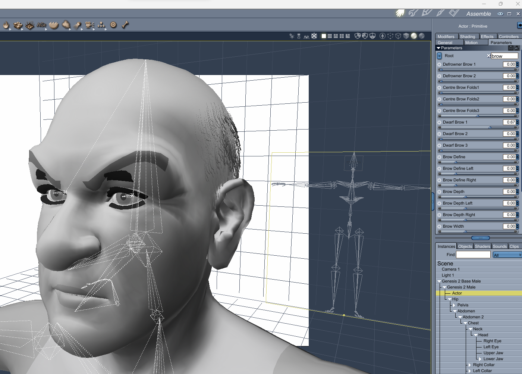522x374 pixels.
Task: Select flat shaded cube display mode
Action: click(406, 36)
